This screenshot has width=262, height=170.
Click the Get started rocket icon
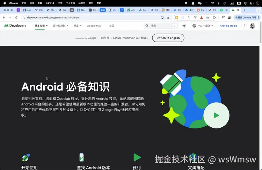click(26, 157)
